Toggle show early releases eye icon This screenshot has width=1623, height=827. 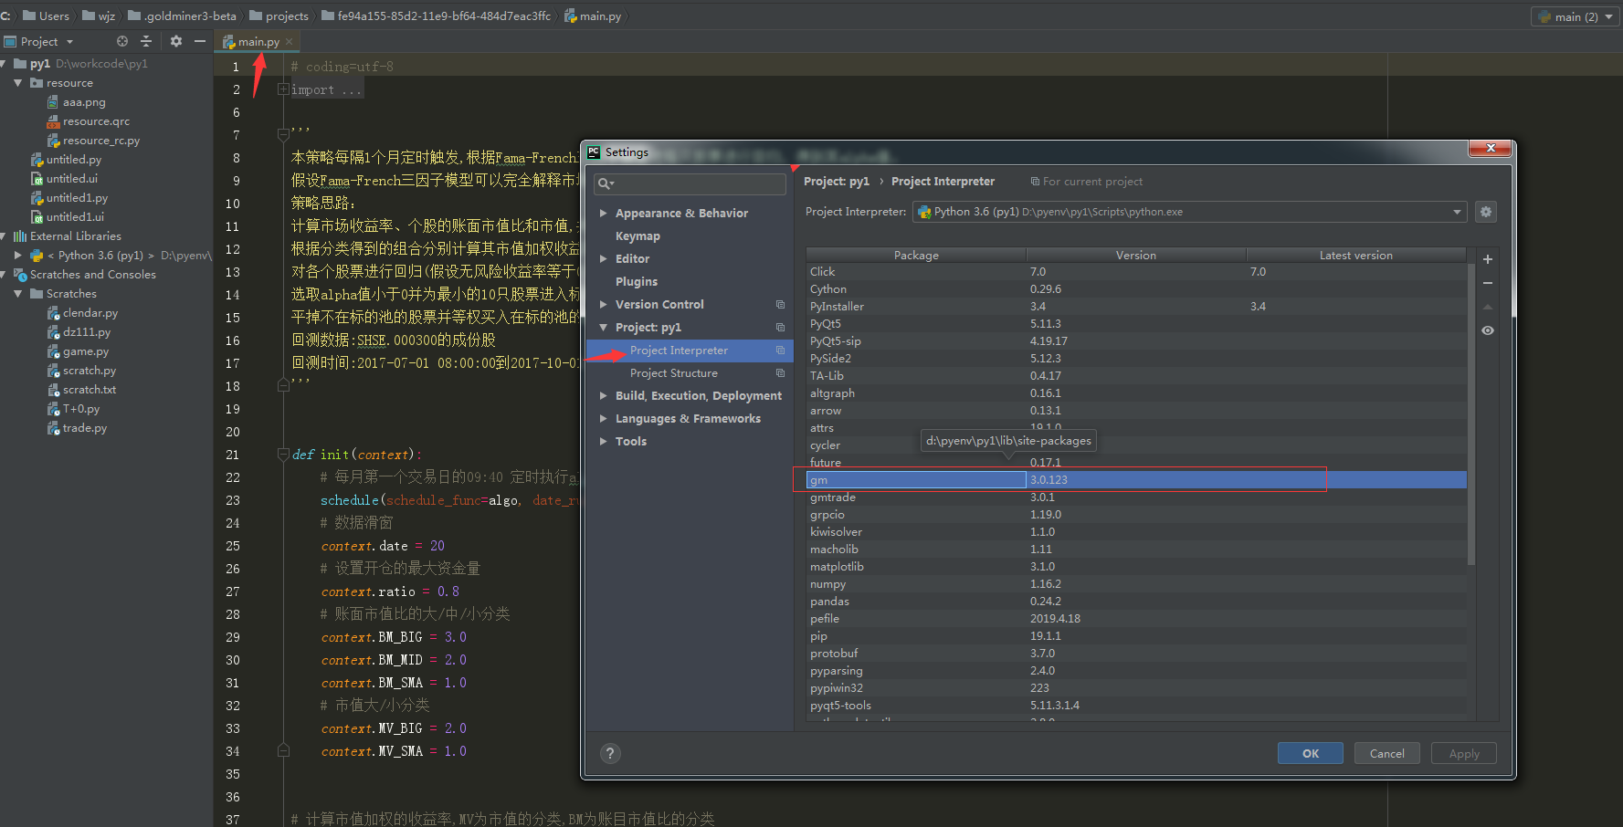pos(1487,330)
